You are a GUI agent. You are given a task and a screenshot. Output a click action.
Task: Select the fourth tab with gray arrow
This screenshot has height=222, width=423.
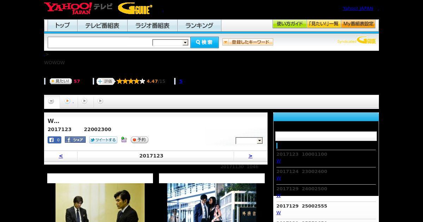click(x=100, y=101)
